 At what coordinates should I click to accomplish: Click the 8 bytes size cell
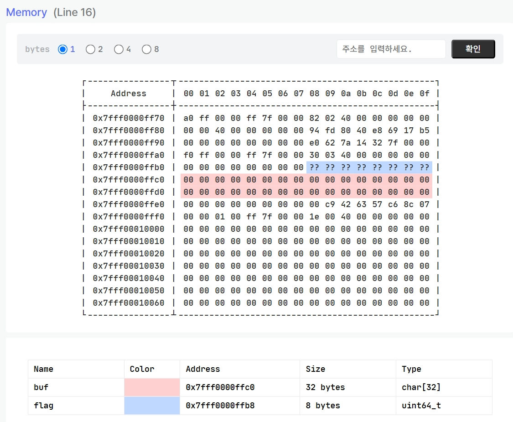click(x=348, y=405)
